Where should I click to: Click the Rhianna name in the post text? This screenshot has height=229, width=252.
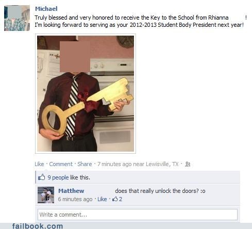click(219, 18)
